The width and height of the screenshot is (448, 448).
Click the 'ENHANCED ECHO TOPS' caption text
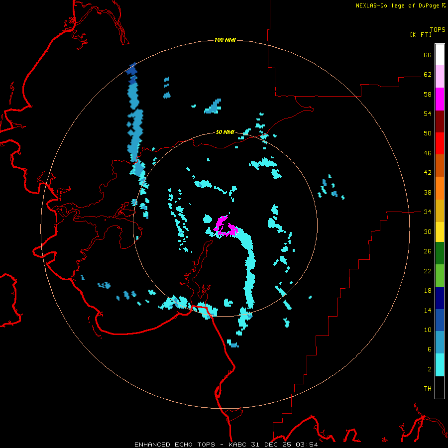pyautogui.click(x=175, y=445)
